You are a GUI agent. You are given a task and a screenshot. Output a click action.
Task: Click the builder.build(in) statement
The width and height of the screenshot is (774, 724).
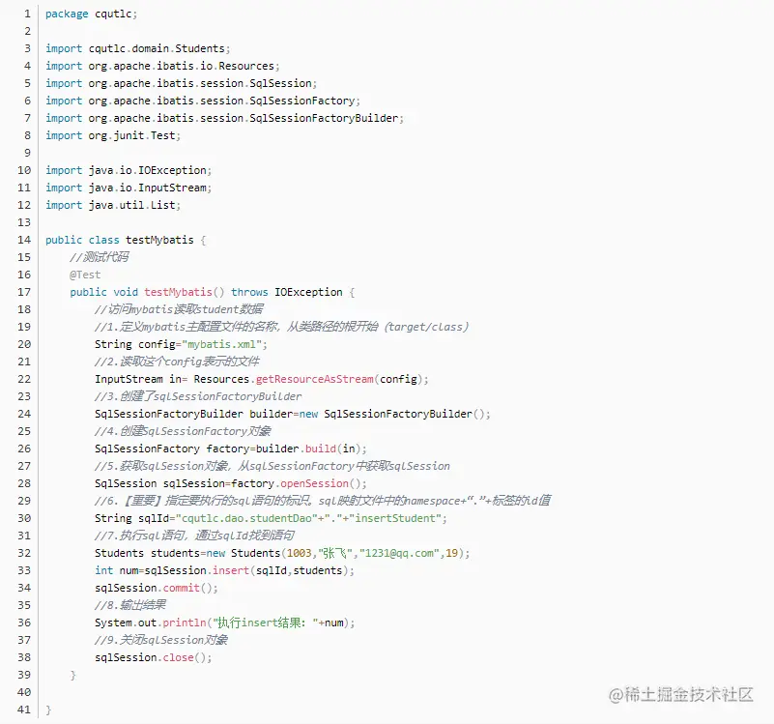(231, 449)
